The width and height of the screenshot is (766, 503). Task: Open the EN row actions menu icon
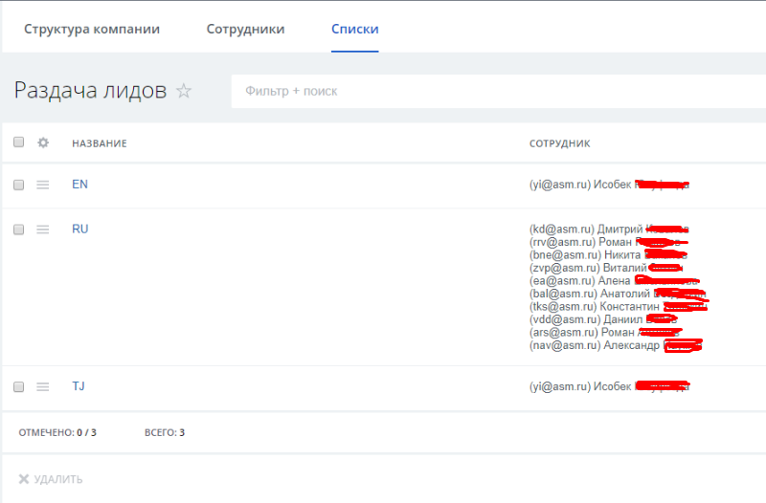[42, 185]
